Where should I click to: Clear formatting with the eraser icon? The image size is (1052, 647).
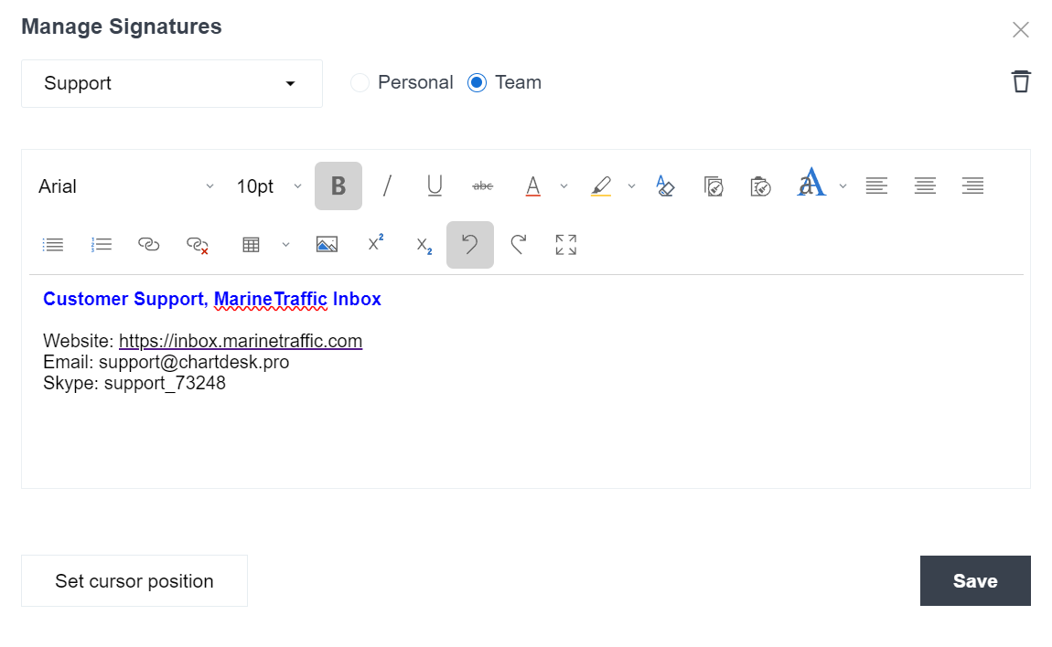point(665,186)
